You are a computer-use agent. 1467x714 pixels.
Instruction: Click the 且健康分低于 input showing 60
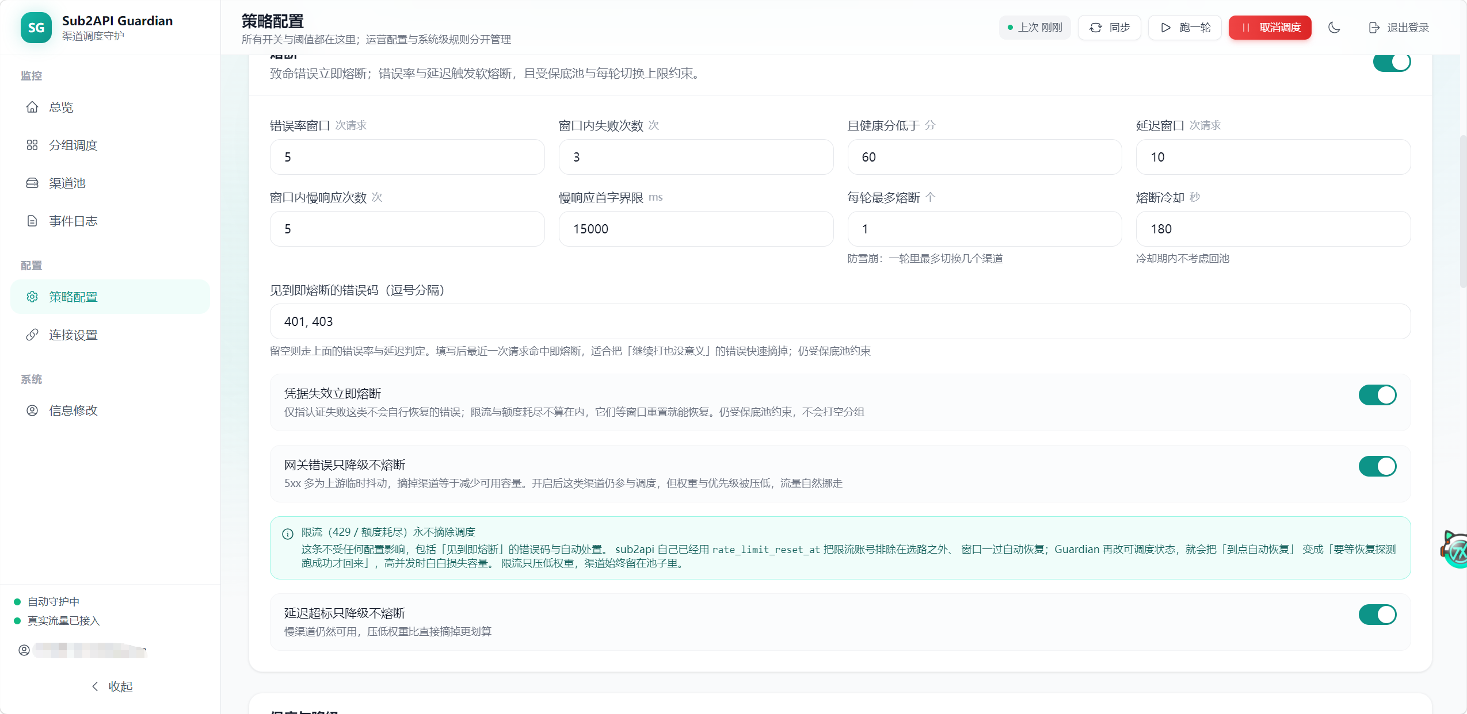pos(984,158)
